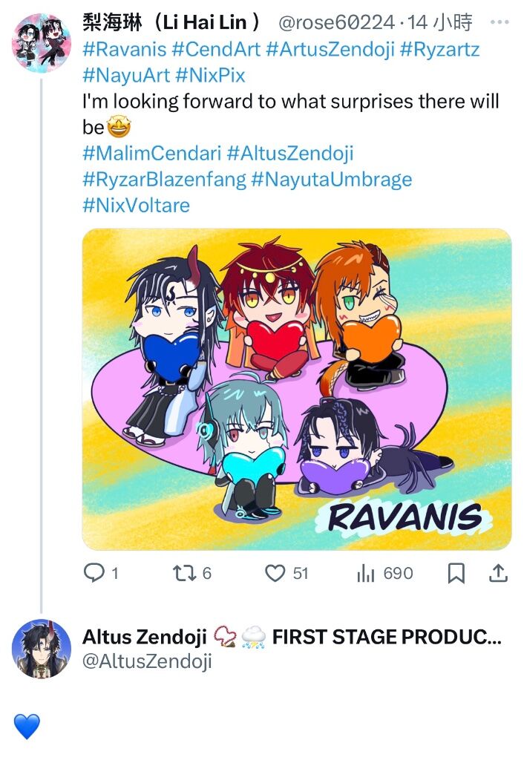Tap the share upload icon
The width and height of the screenshot is (524, 760).
click(x=498, y=573)
